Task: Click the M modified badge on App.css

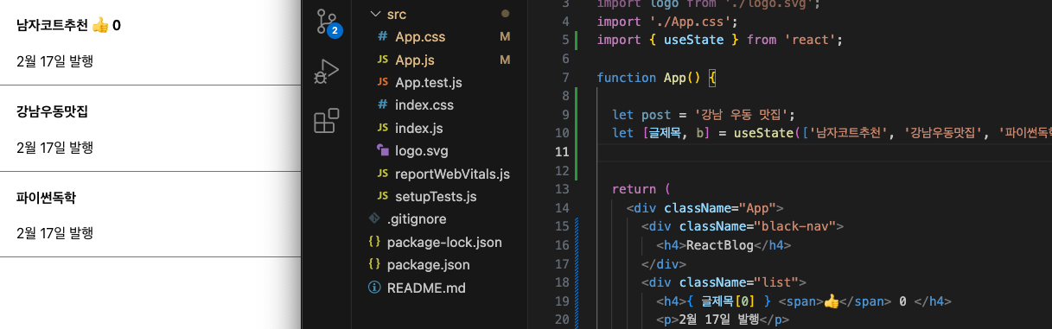Action: tap(505, 37)
